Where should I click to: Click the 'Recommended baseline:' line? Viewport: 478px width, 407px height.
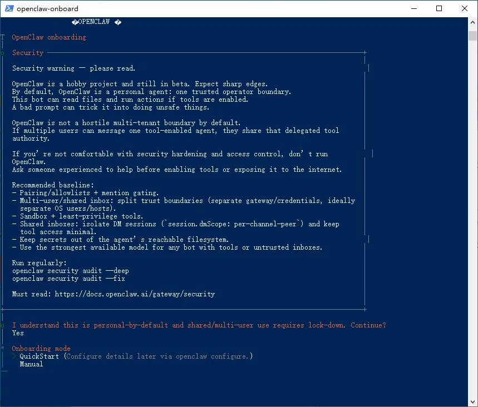coord(53,185)
